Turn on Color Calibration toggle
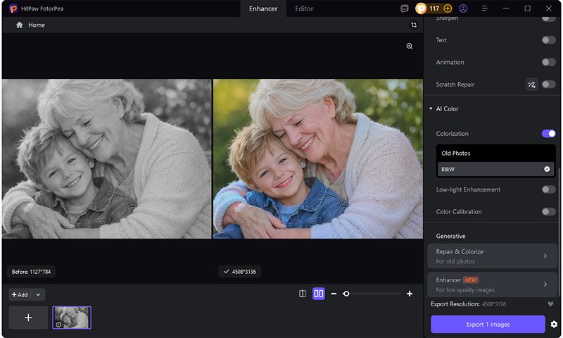This screenshot has width=563, height=338. [549, 211]
